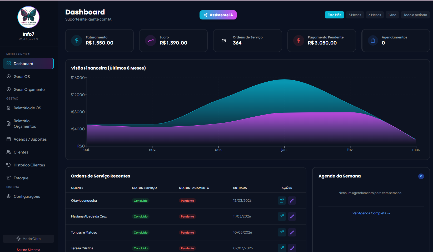433x252 pixels.
Task: Click the edit pencil icon for Tonussi e Matoso
Action: point(292,232)
